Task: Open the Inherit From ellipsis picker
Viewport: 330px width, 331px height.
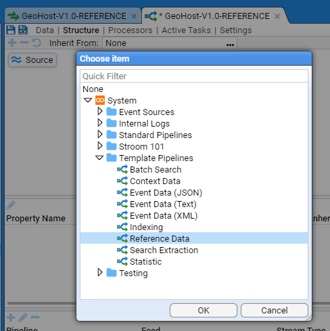Action: tap(230, 45)
